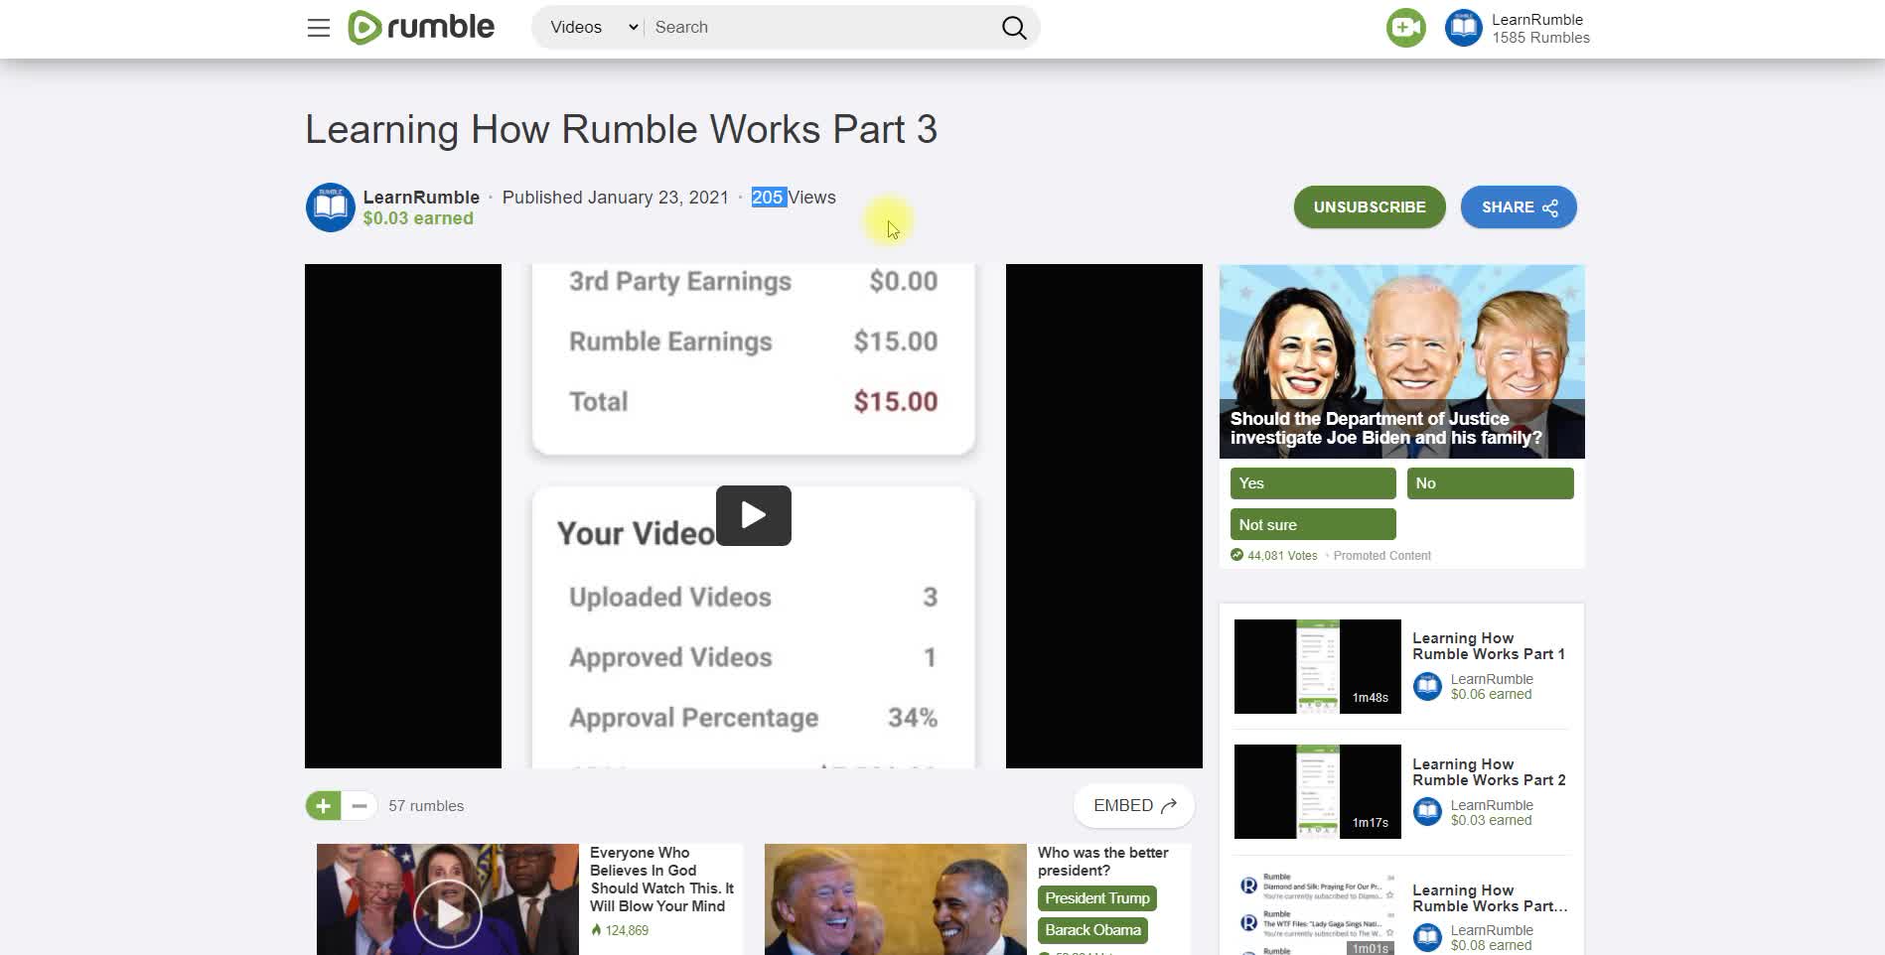Click '$0.06 earned' under Part 1 video
Image resolution: width=1885 pixels, height=955 pixels.
[1491, 695]
